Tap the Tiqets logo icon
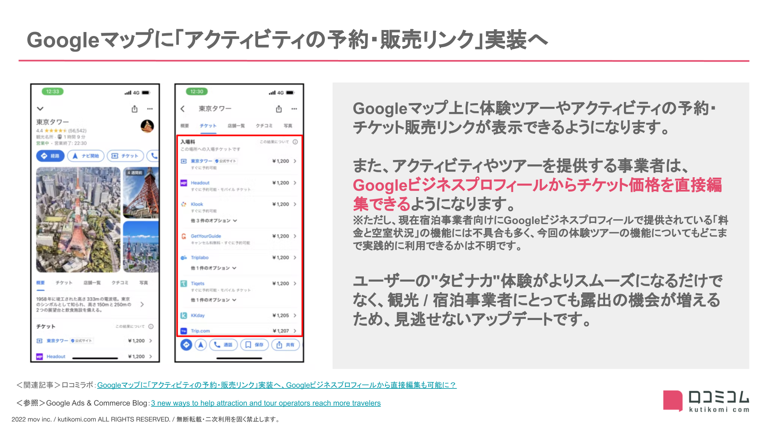Image resolution: width=768 pixels, height=432 pixels. (184, 283)
